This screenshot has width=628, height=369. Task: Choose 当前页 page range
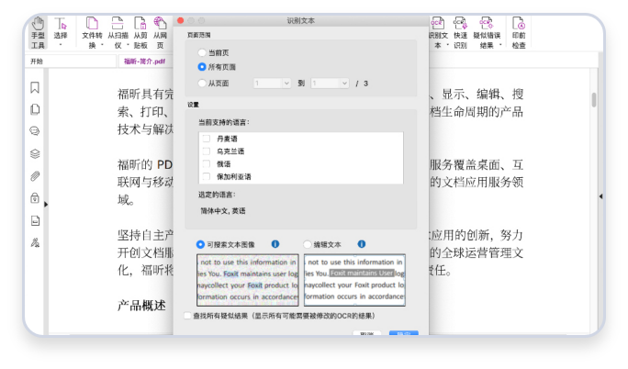pos(202,53)
